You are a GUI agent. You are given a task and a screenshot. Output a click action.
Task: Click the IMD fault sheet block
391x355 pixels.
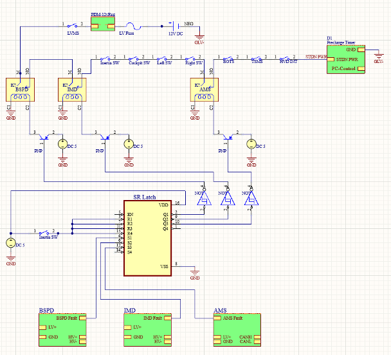click(x=152, y=329)
